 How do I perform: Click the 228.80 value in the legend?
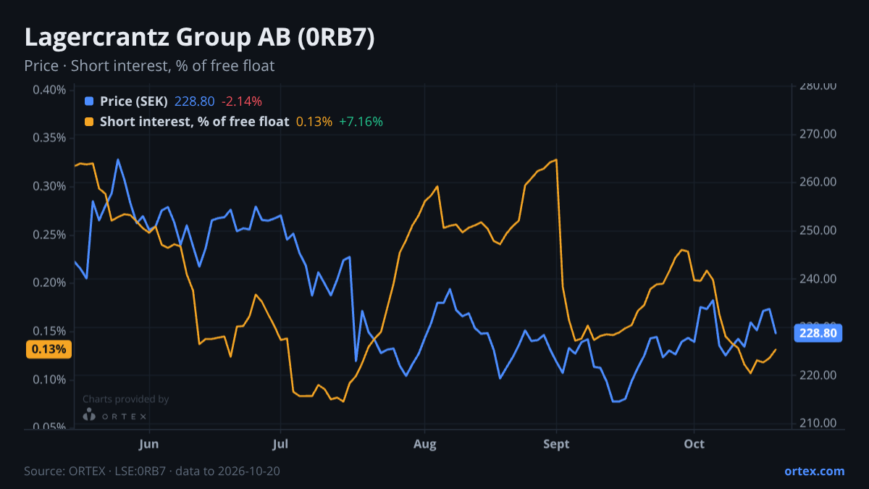pos(195,101)
